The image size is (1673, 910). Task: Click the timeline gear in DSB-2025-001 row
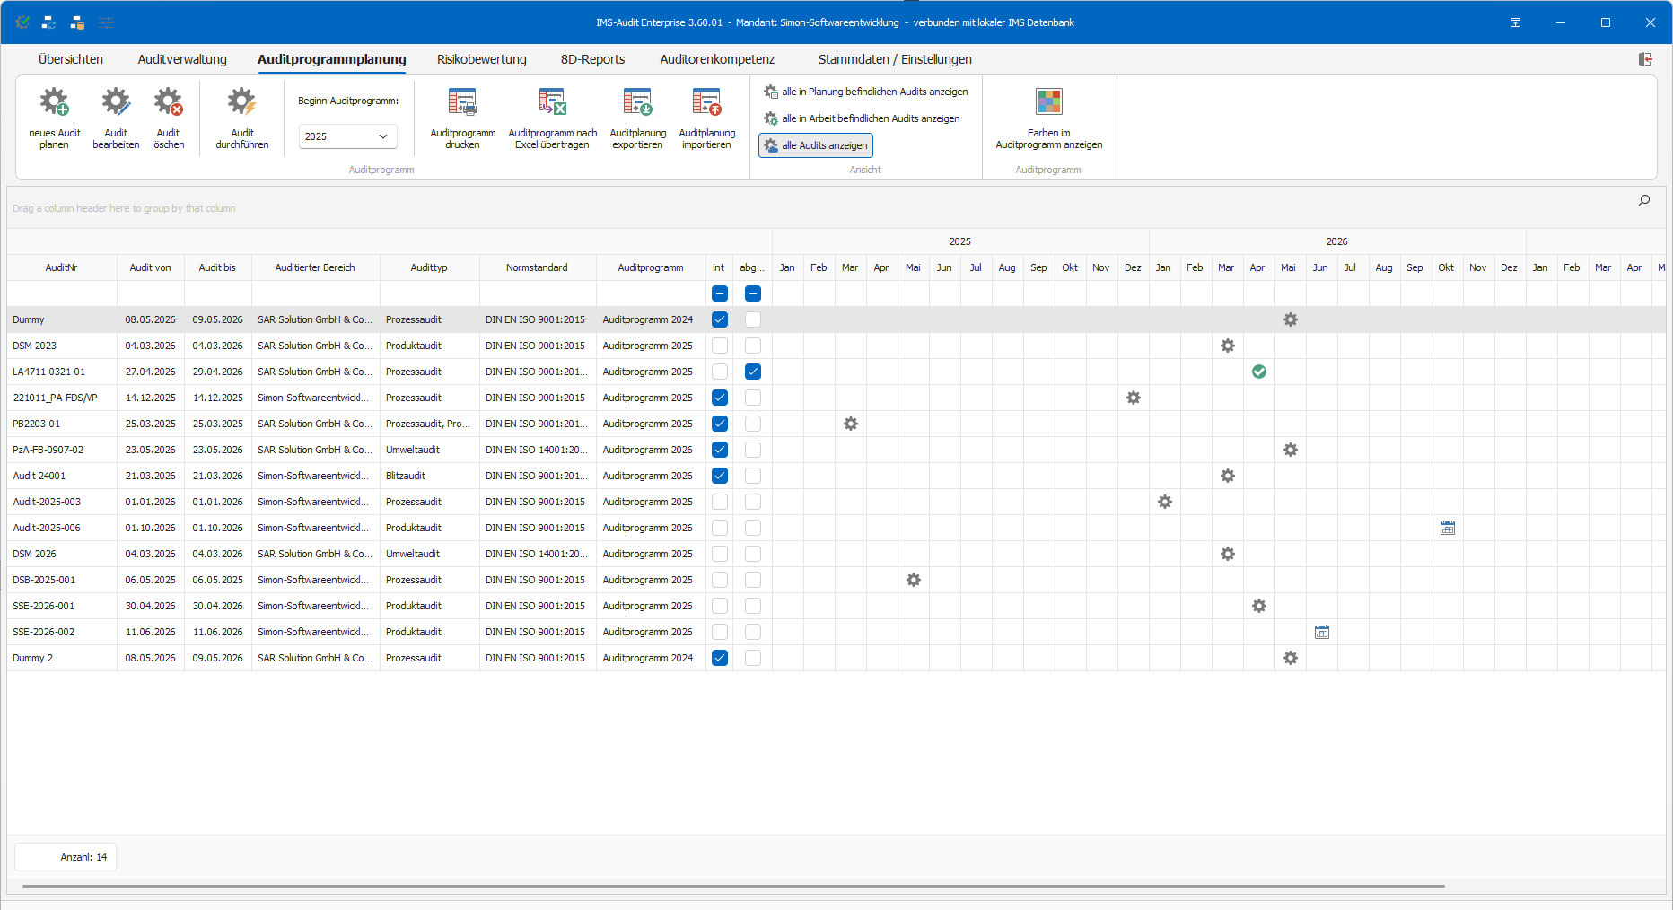914,580
